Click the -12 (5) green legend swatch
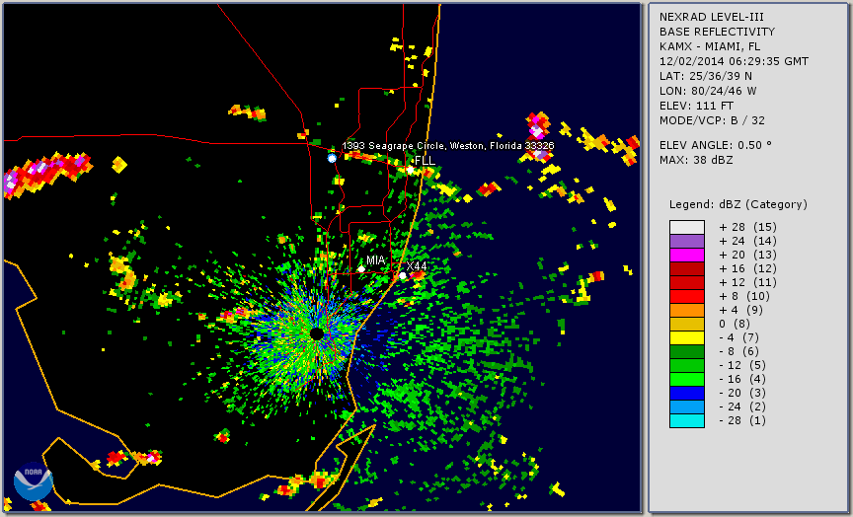 [x=687, y=365]
